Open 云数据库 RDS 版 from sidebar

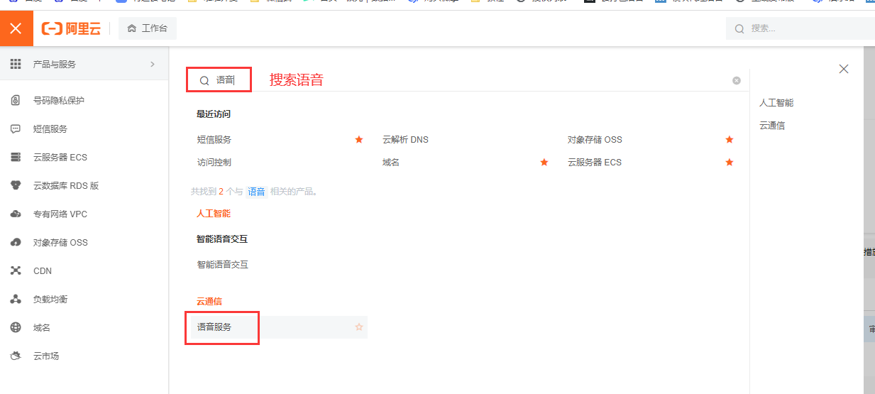66,186
